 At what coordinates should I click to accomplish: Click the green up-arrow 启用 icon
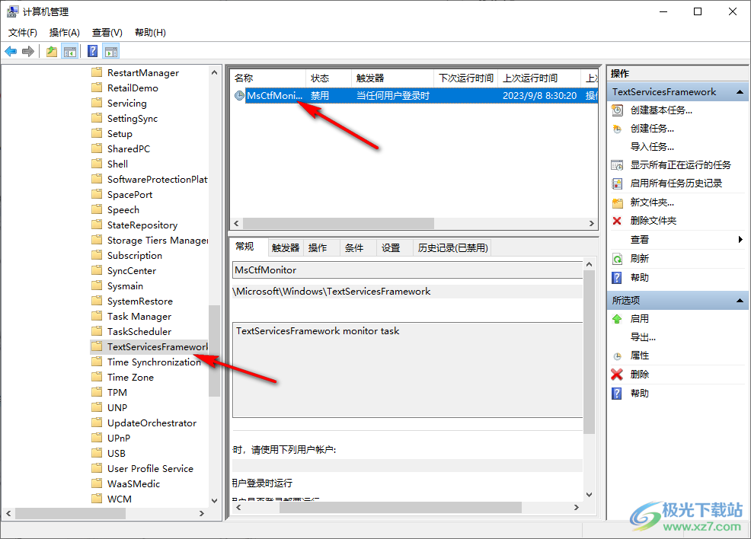tap(617, 319)
